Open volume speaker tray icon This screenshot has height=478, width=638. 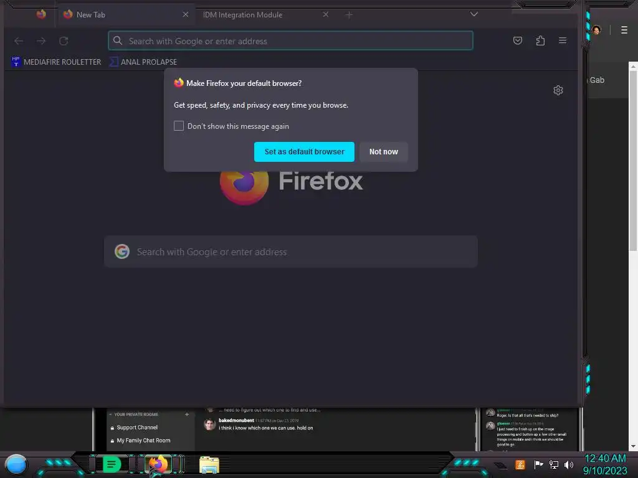pos(568,464)
